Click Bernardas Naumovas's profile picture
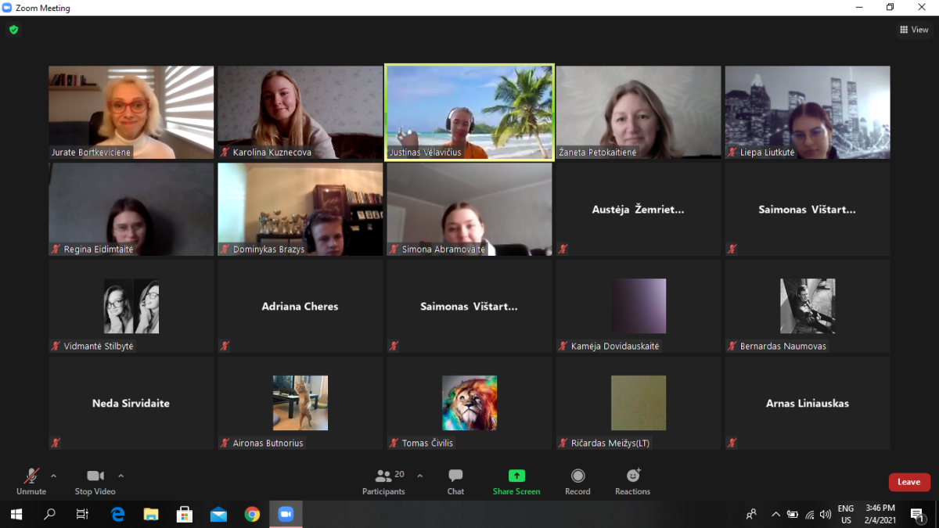Viewport: 939px width, 528px height. pos(808,306)
